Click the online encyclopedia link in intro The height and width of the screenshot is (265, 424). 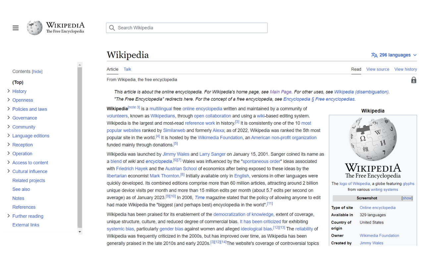tap(202, 109)
